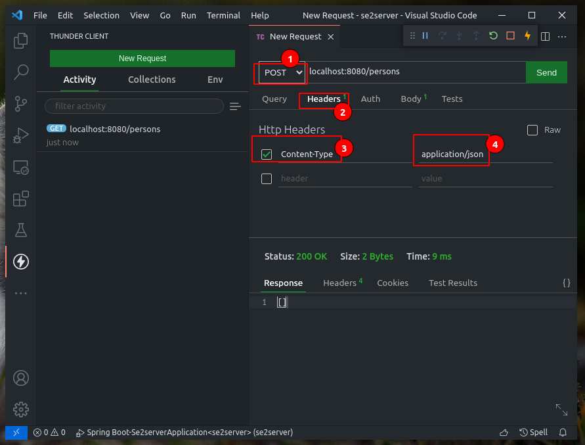Select the Response tab
The image size is (585, 445).
(283, 283)
